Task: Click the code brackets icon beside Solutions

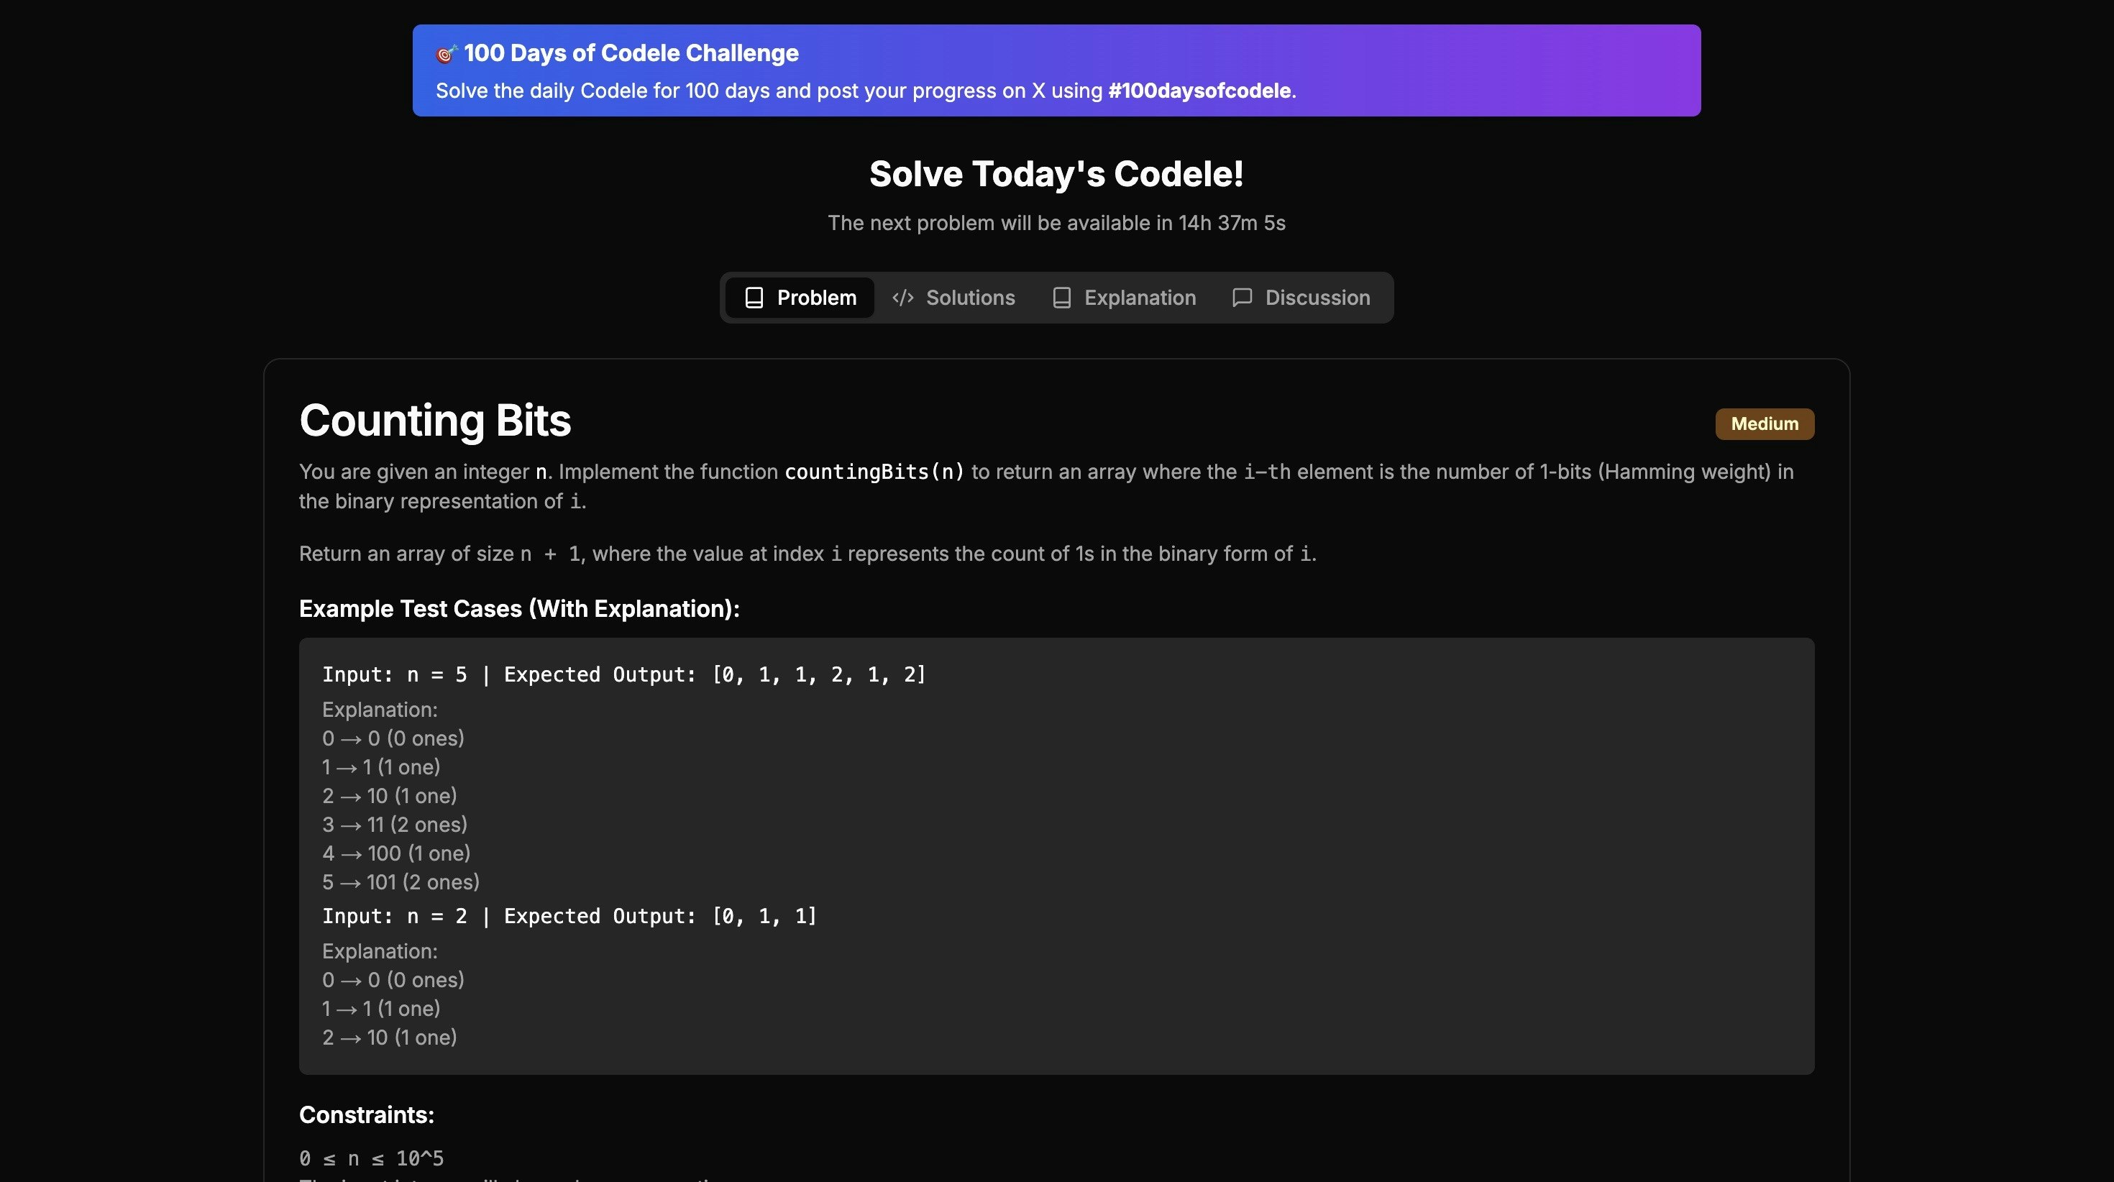Action: coord(902,298)
